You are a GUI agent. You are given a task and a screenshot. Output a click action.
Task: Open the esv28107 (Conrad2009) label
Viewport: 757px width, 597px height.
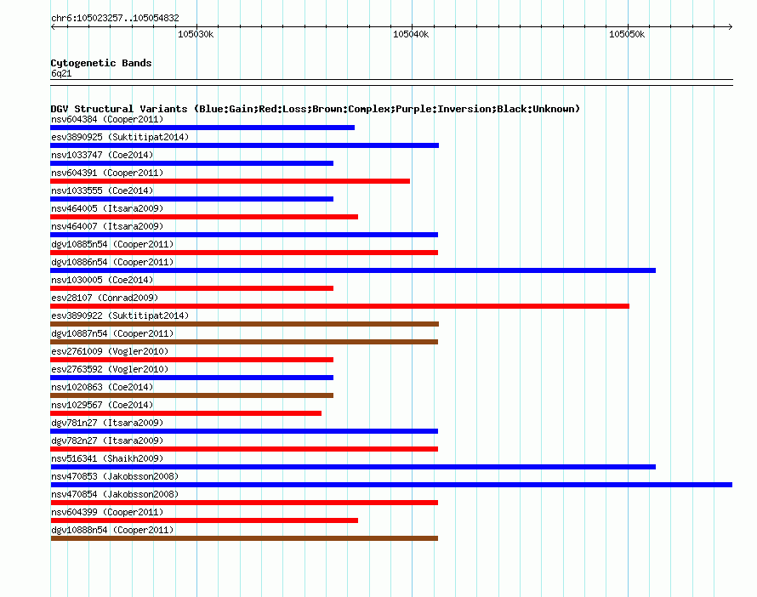(105, 298)
